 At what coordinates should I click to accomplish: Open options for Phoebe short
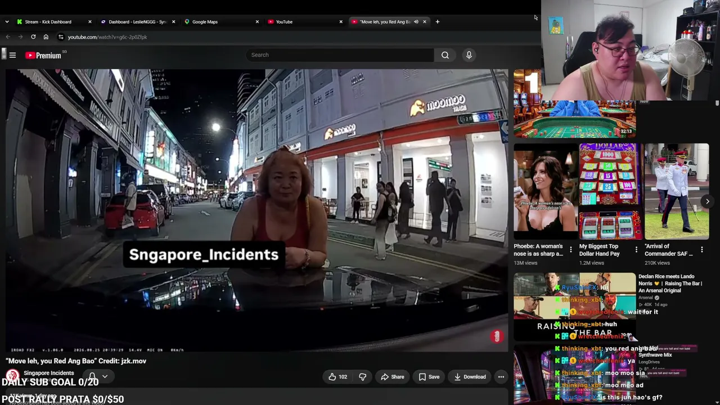[570, 250]
